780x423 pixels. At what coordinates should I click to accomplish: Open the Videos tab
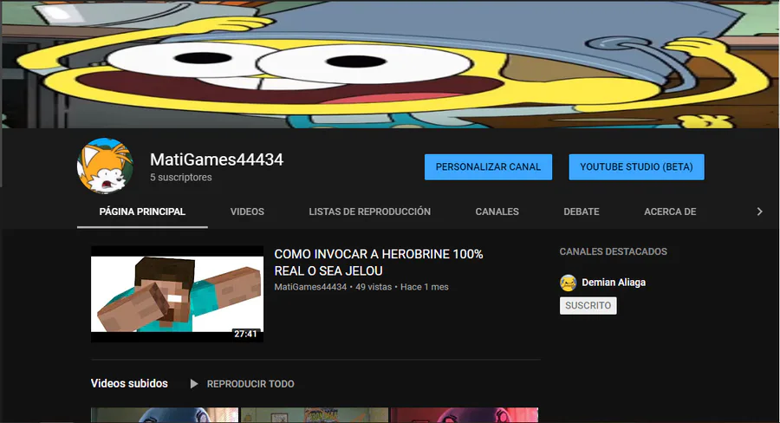247,211
